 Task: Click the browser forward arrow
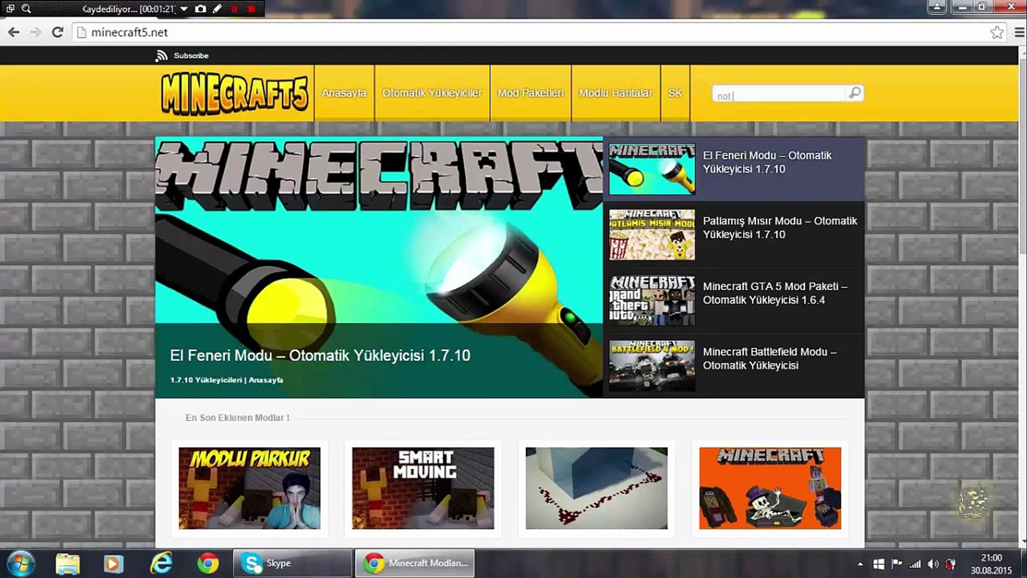coord(35,32)
